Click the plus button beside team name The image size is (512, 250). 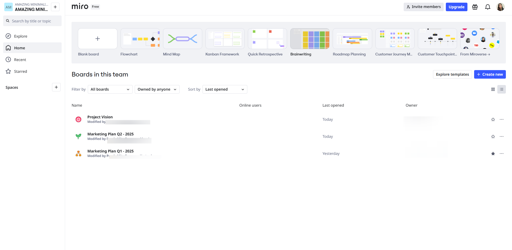click(x=55, y=7)
